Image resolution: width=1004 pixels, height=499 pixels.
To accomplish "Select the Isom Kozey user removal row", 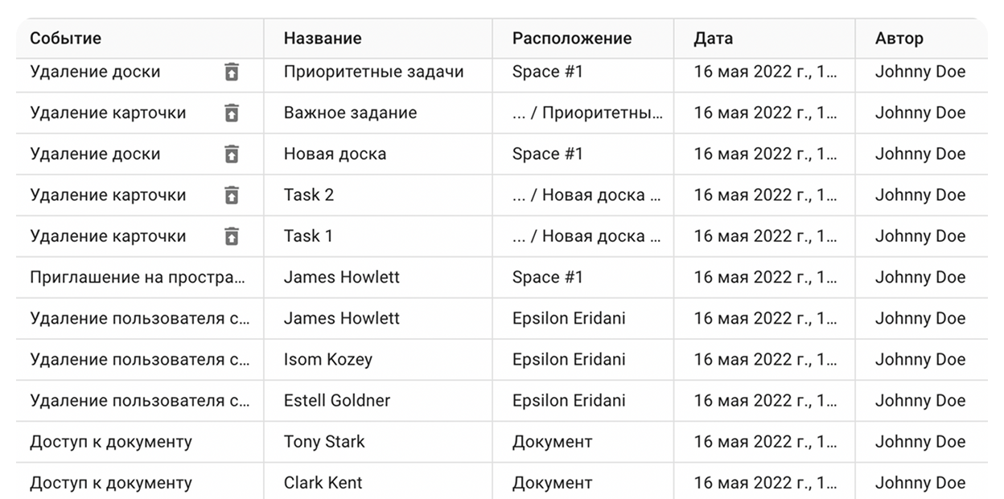I will 501,359.
